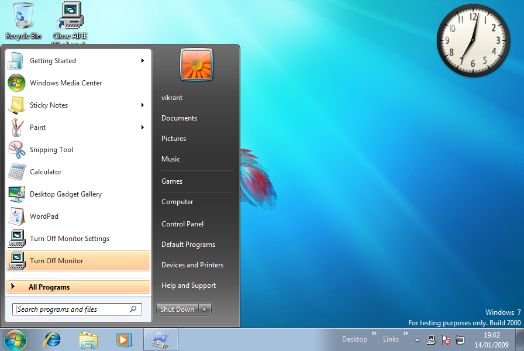Click the analog clock gadget

[473, 40]
